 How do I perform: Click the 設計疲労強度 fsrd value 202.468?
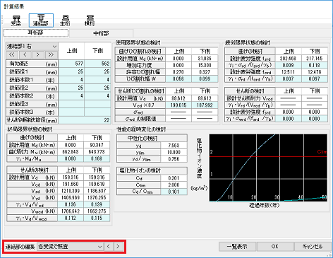288,58
